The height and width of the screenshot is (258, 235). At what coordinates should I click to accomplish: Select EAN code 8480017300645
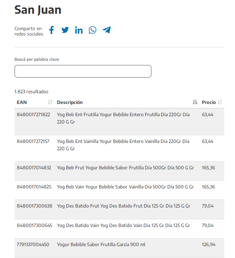point(35,226)
